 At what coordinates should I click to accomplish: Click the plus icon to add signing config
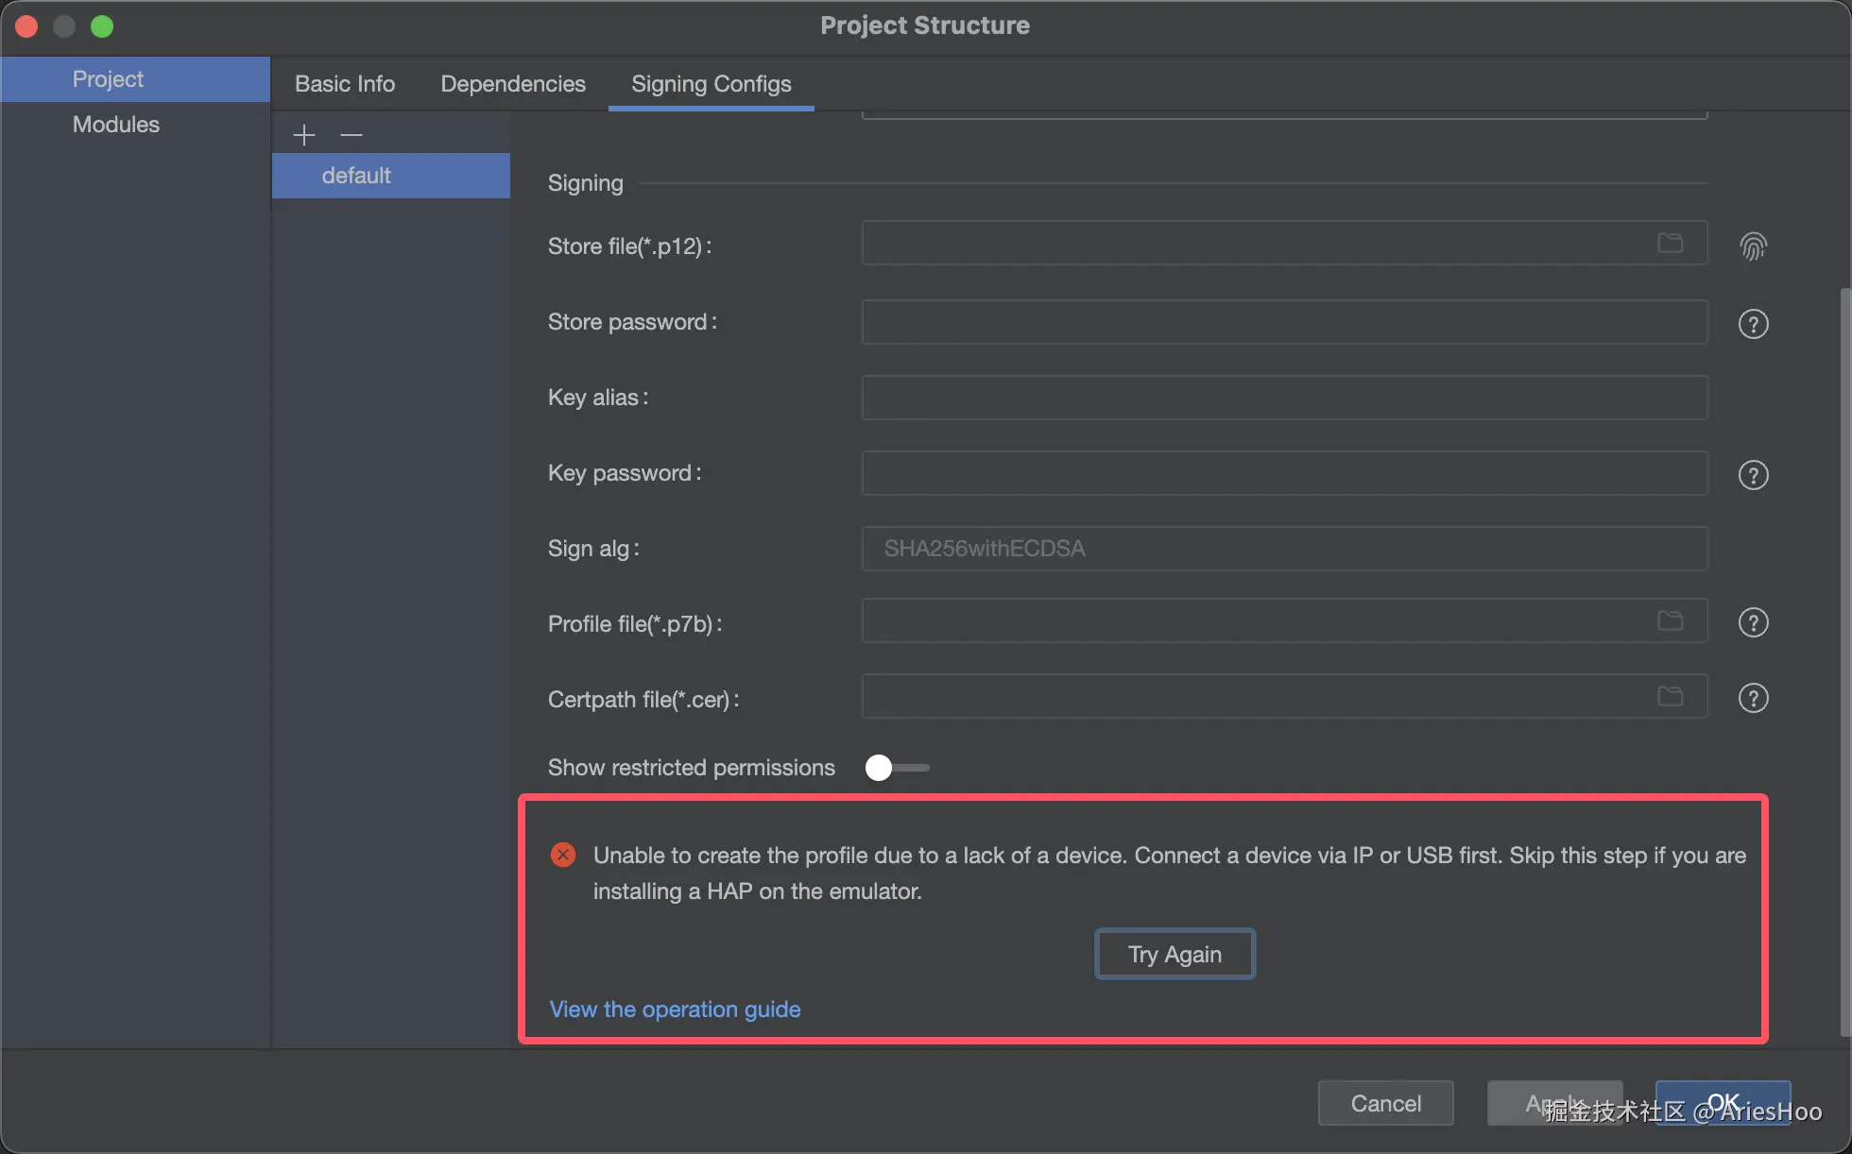coord(304,135)
